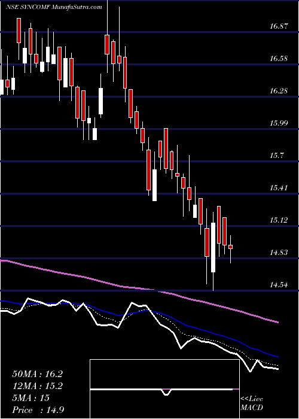
Task: Click the 16.28 price axis label
Action: pos(279,91)
